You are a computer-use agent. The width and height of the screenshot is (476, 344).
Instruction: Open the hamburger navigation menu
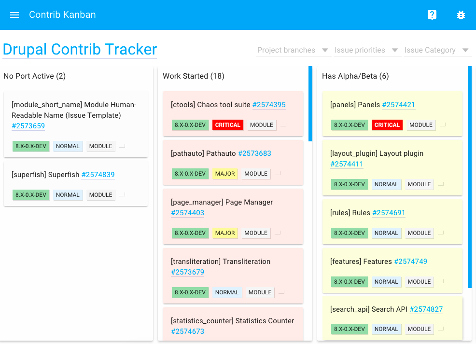[x=14, y=15]
